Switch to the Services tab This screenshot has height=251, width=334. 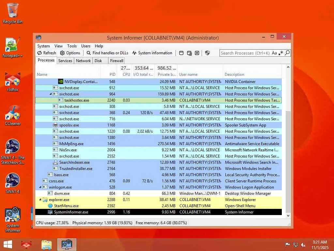pos(65,60)
